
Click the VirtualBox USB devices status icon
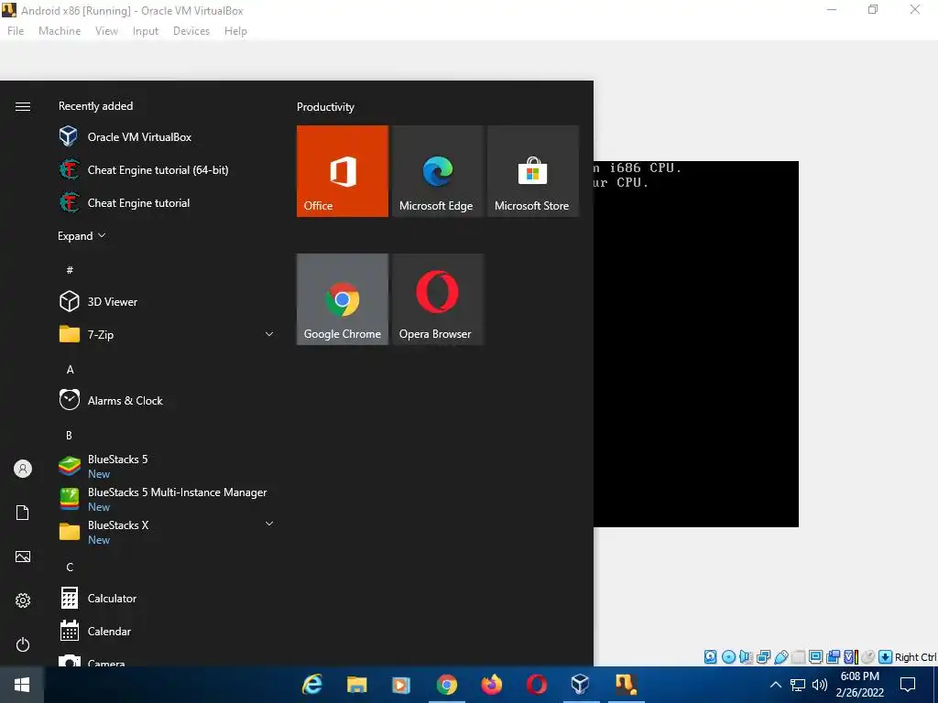point(781,657)
